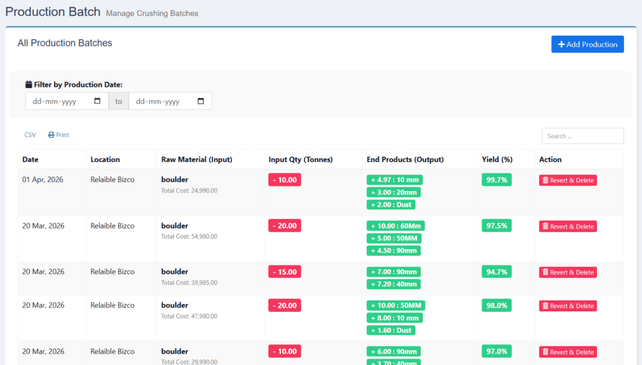Focus the Search box
The width and height of the screenshot is (642, 365).
[582, 136]
